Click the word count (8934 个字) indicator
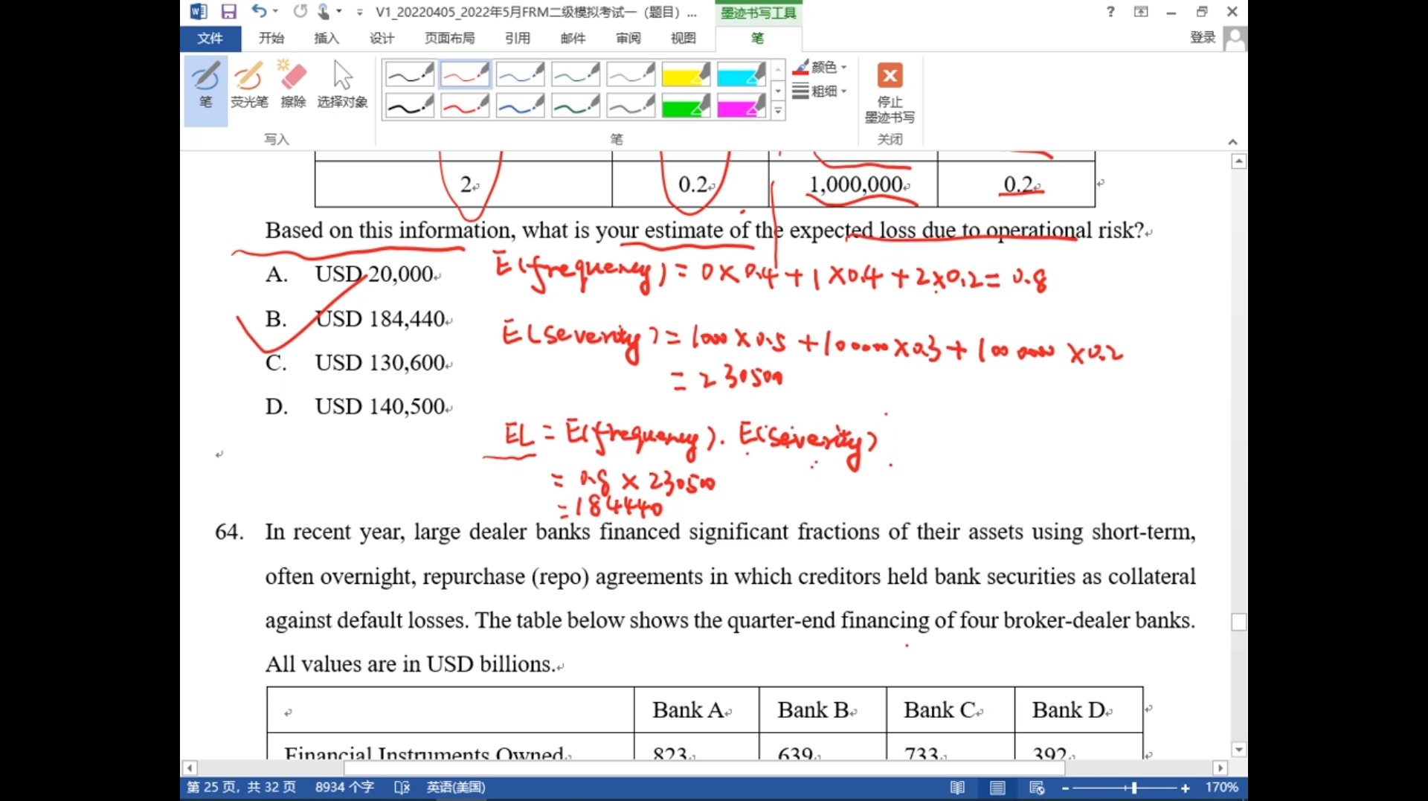The height and width of the screenshot is (801, 1428). 344,788
